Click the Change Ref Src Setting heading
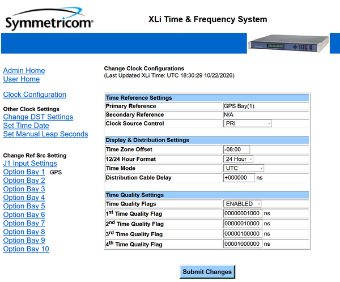The height and width of the screenshot is (282, 340). pos(35,155)
